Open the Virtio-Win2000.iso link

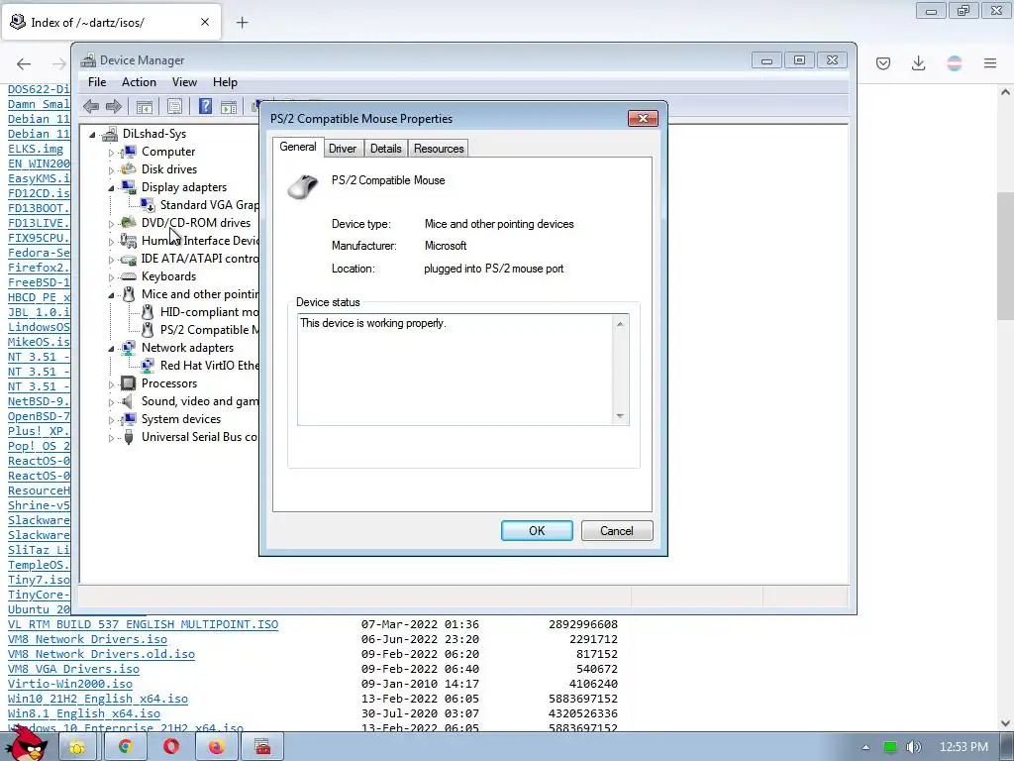(x=70, y=684)
